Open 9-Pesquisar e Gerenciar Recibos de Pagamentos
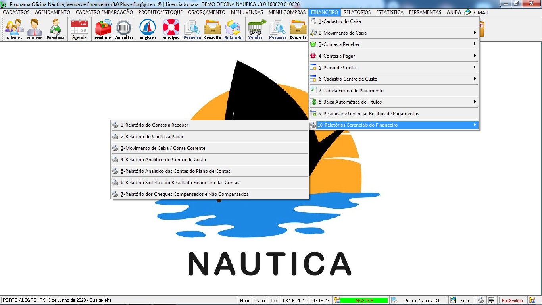 tap(394, 114)
